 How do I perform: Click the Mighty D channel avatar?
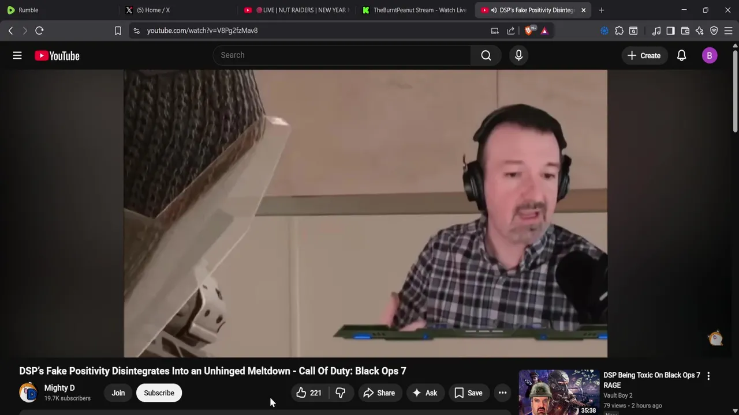pos(28,393)
